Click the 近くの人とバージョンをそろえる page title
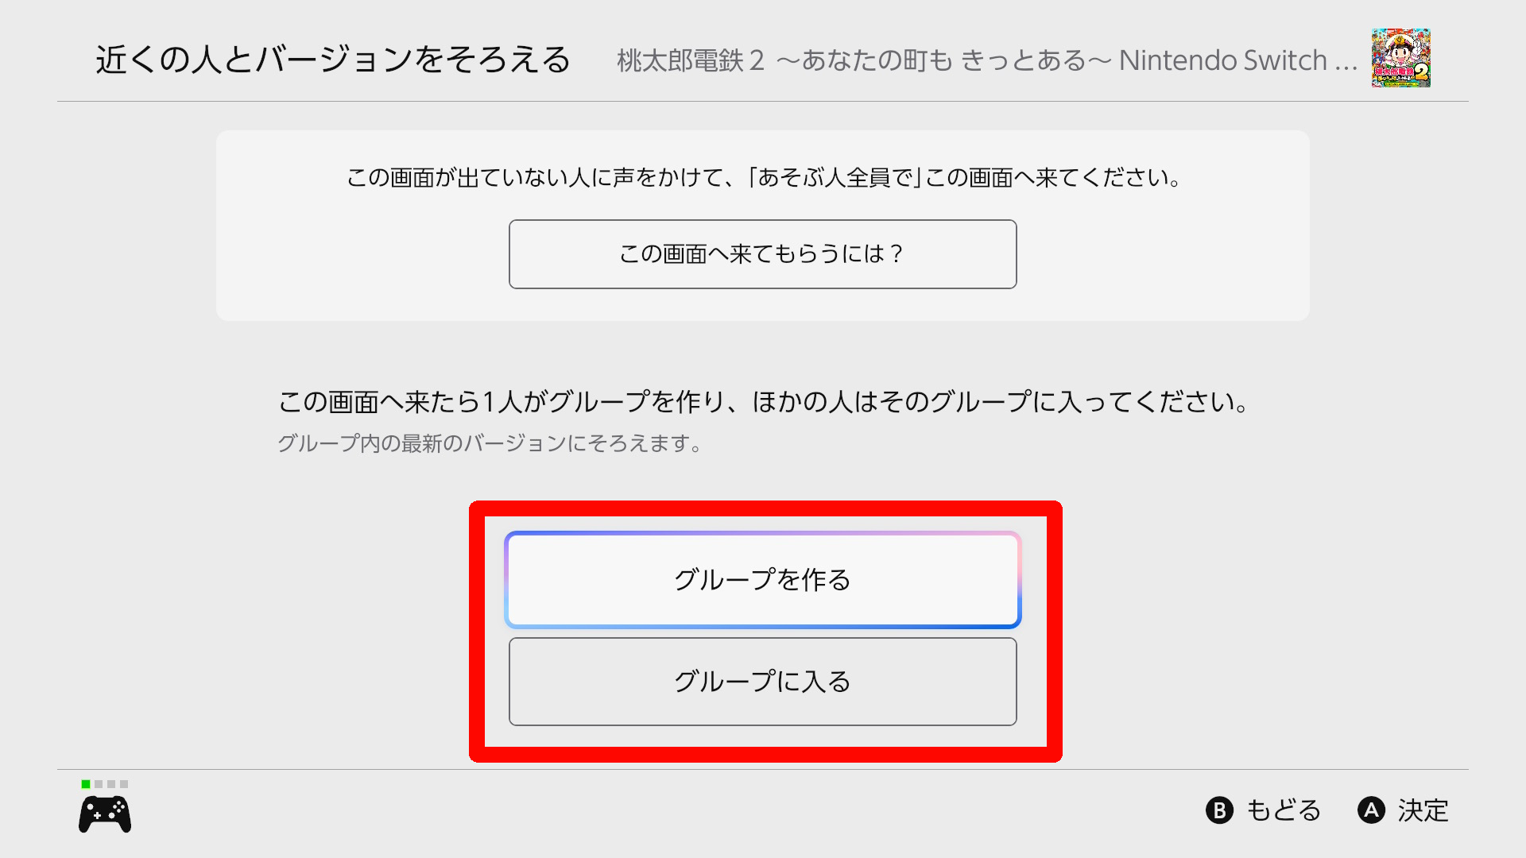Viewport: 1526px width, 858px height. pyautogui.click(x=333, y=60)
